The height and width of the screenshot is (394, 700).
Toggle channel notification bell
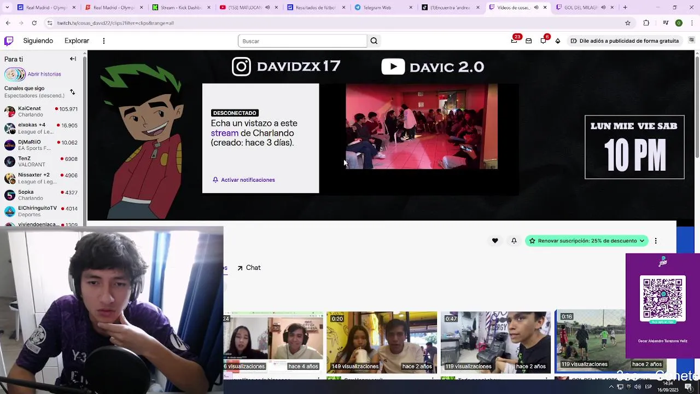514,241
